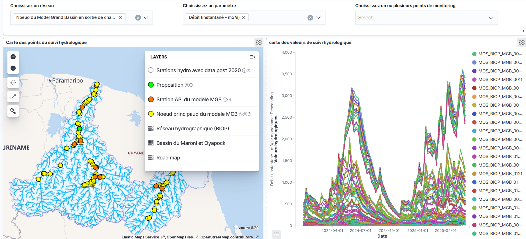Click legend color dot for MOS_BIOP_MGB_0011
The height and width of the screenshot is (239, 526).
pos(474,80)
